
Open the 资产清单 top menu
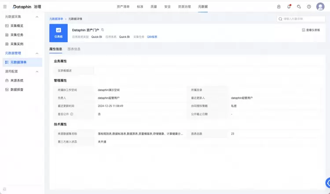(x=123, y=7)
